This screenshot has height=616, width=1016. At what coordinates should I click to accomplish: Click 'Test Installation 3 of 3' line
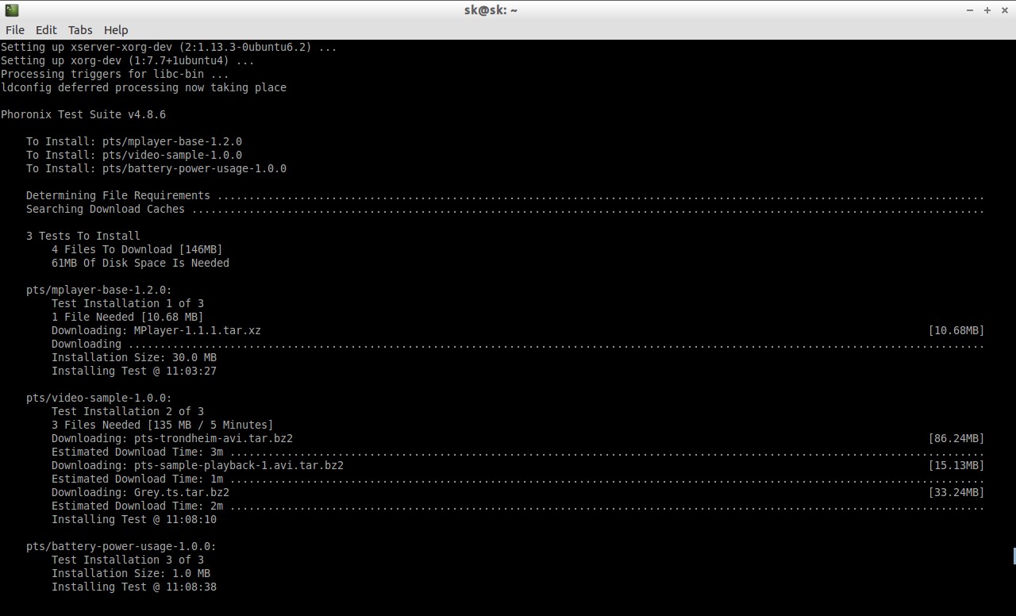coord(128,560)
